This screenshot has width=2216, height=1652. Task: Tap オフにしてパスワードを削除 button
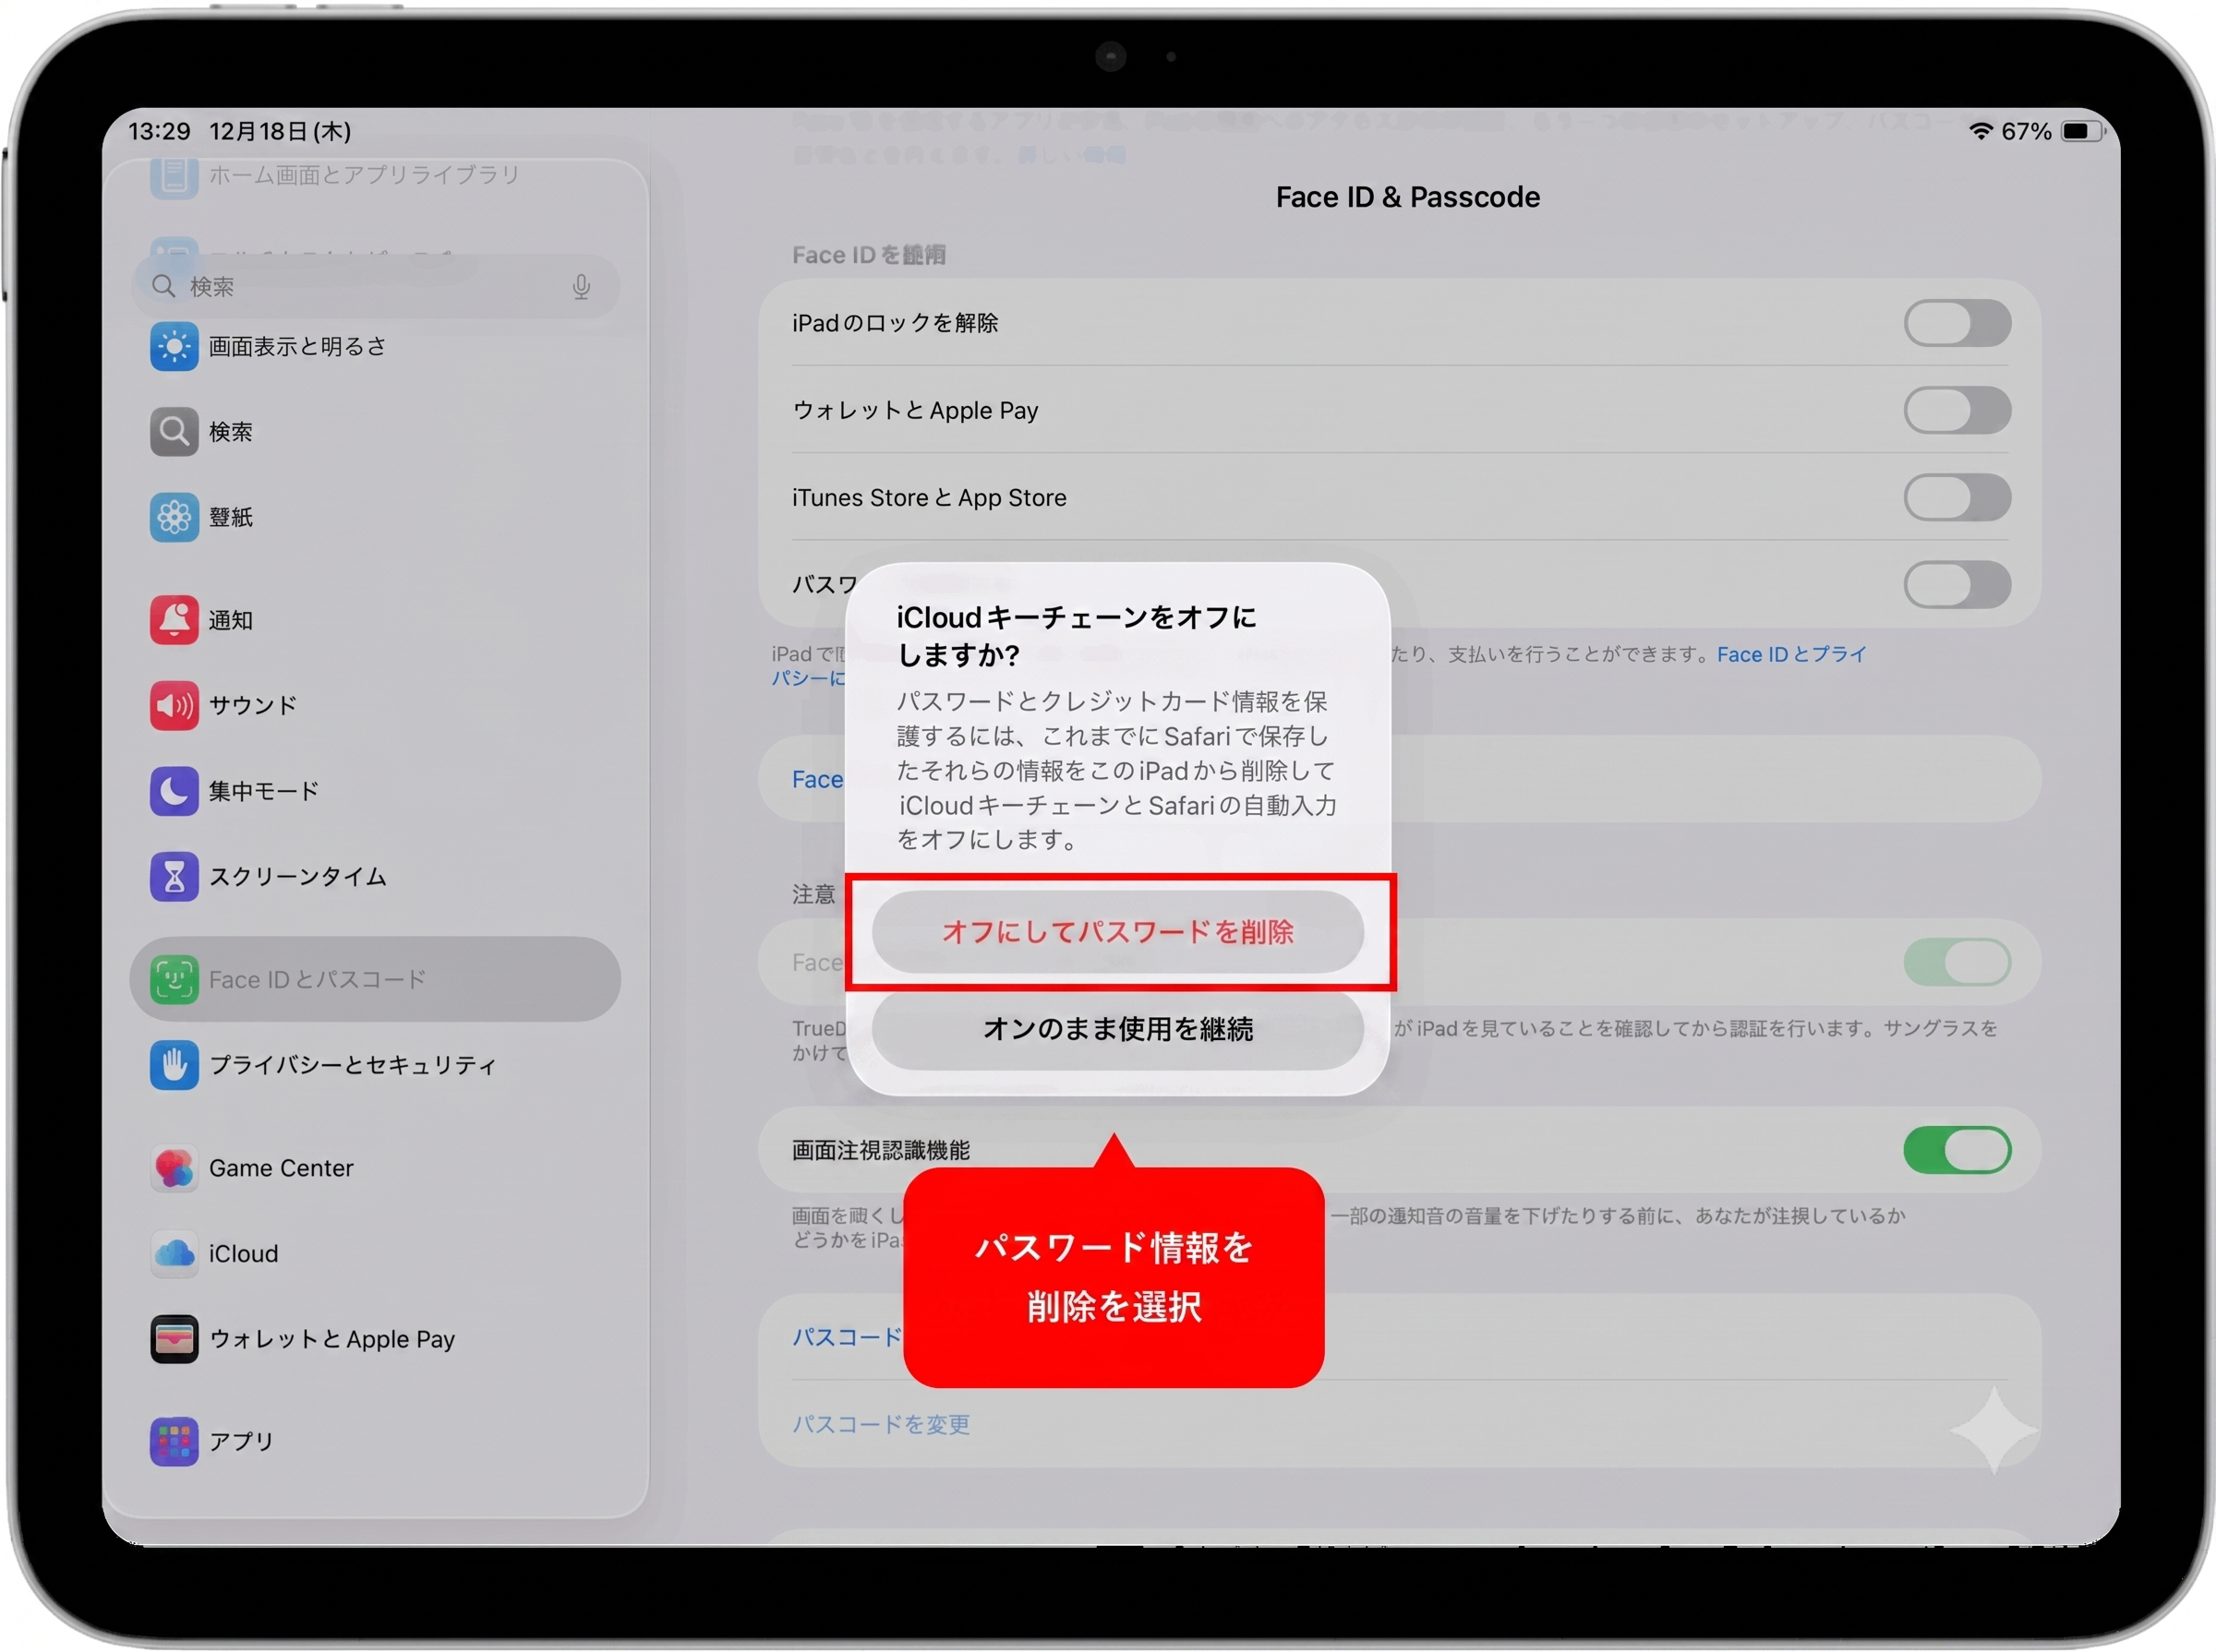click(x=1117, y=932)
